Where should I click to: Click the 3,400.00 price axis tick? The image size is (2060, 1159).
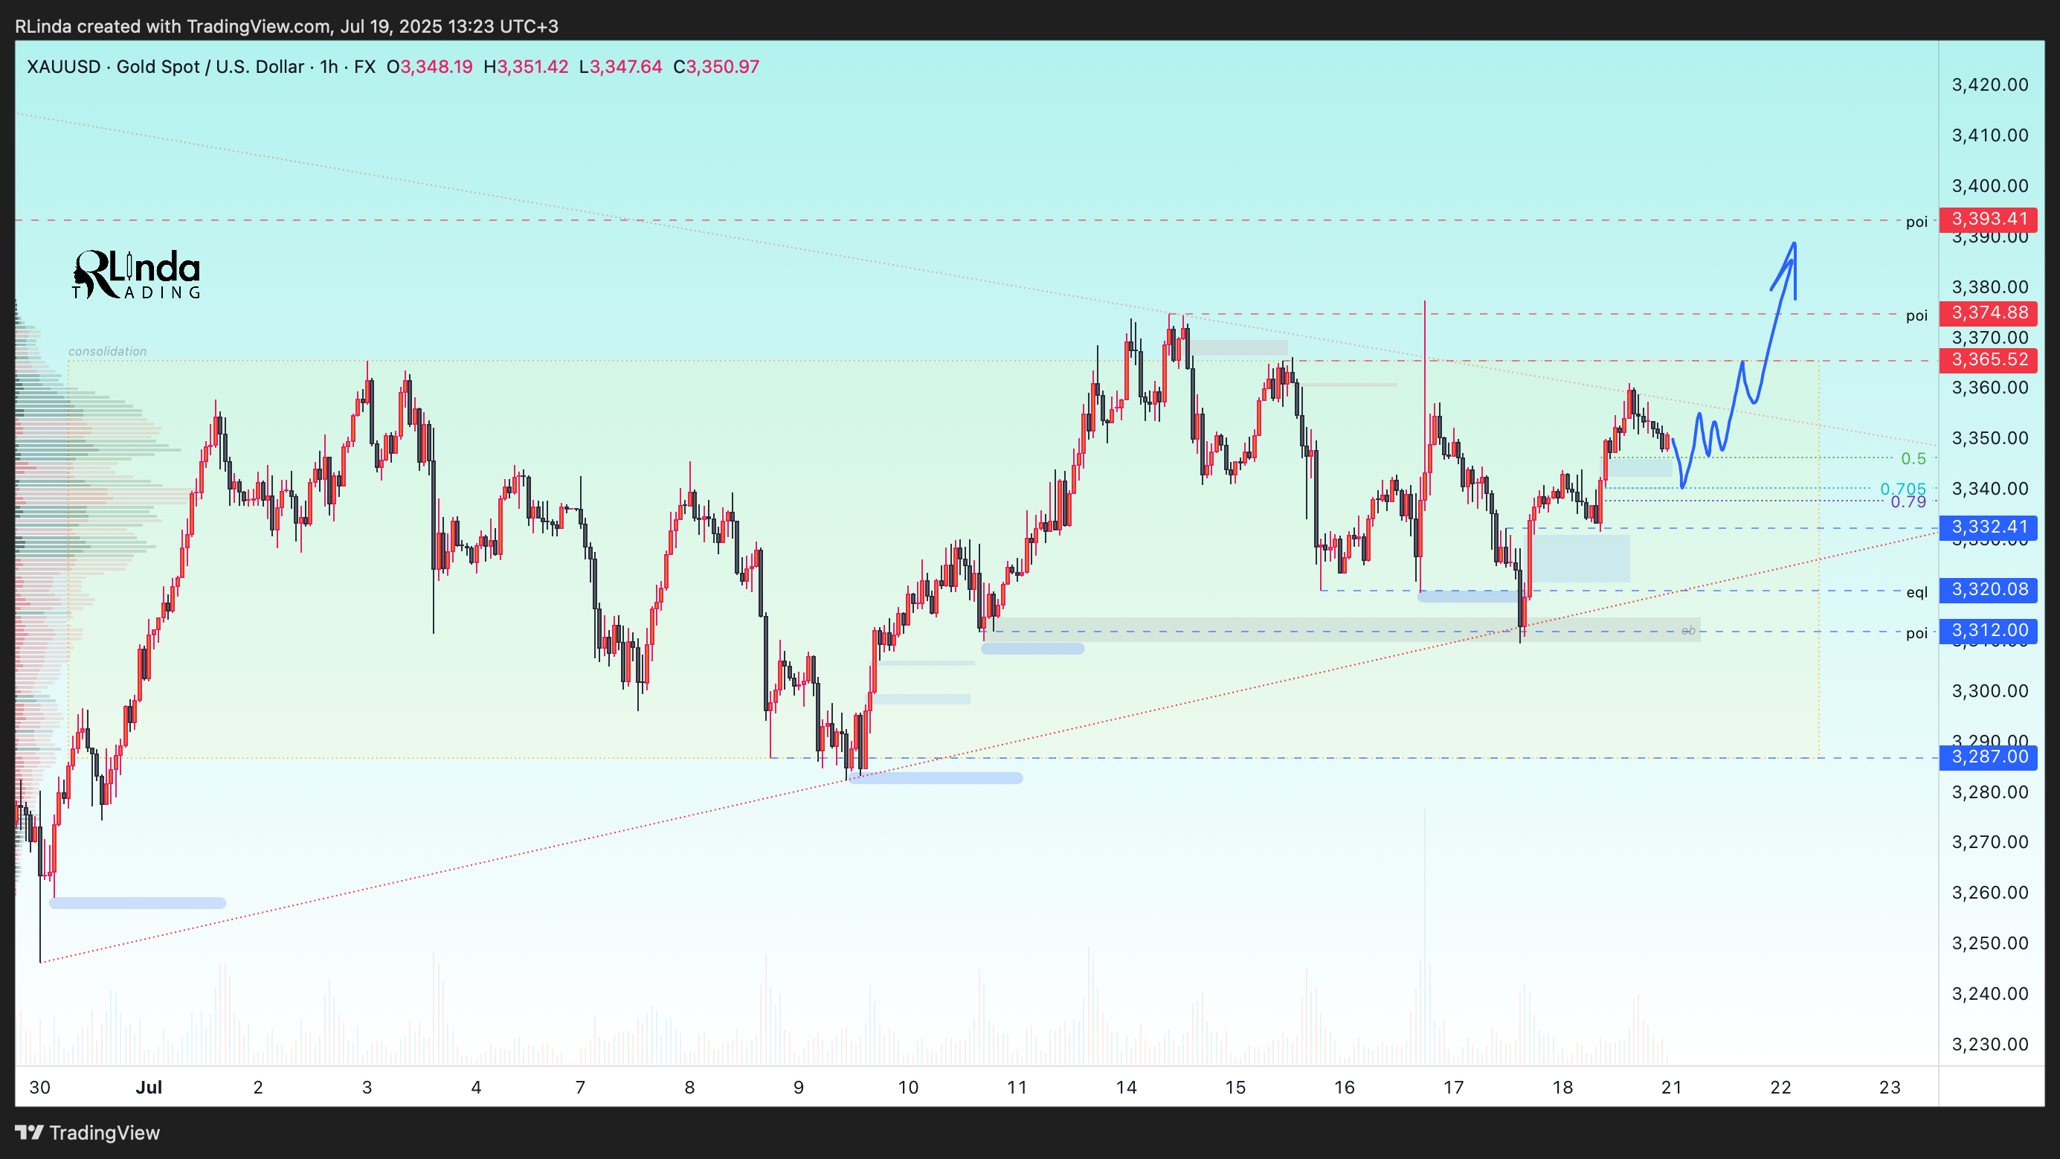pos(1989,185)
